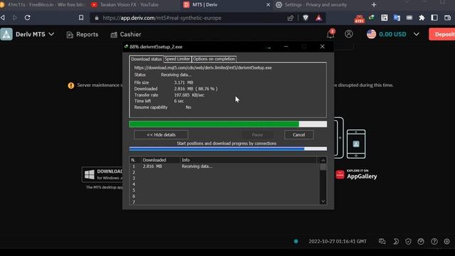This screenshot has width=455, height=256.
Task: Go back to the previous page
Action: 3,18
